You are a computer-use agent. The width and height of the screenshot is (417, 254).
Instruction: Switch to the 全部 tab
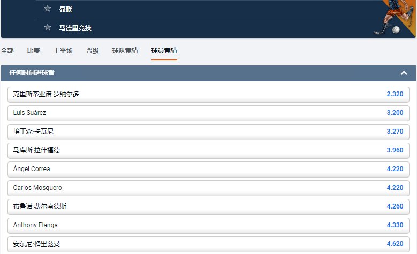point(7,51)
